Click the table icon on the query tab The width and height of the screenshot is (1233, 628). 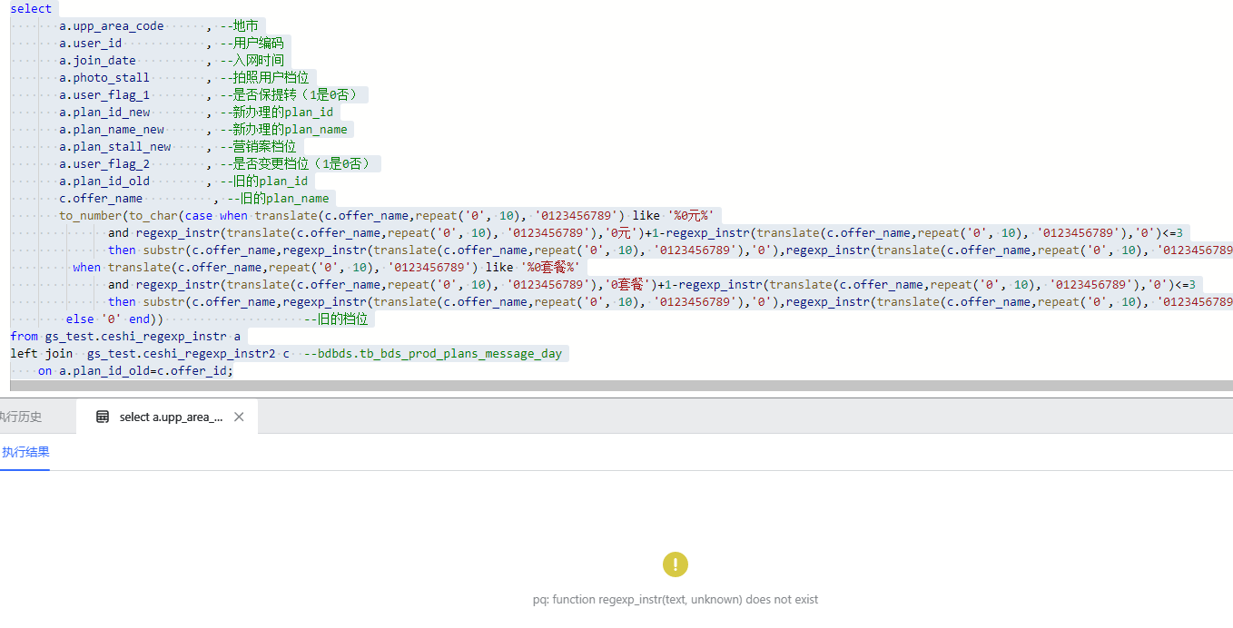103,417
